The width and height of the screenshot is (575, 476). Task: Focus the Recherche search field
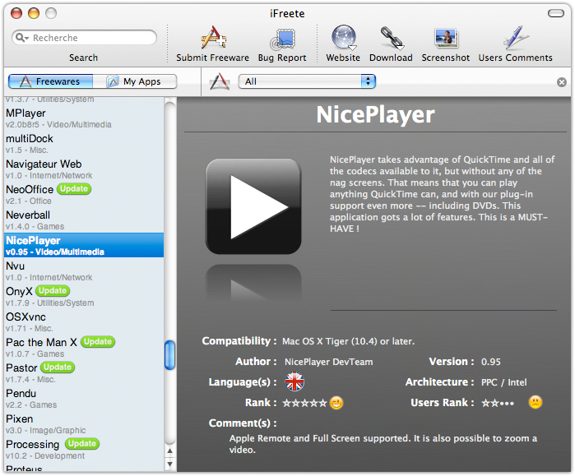(x=85, y=38)
